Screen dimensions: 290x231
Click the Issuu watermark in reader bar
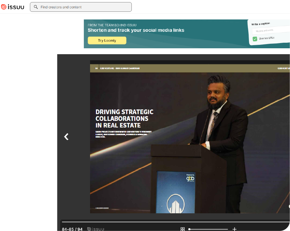[96, 229]
